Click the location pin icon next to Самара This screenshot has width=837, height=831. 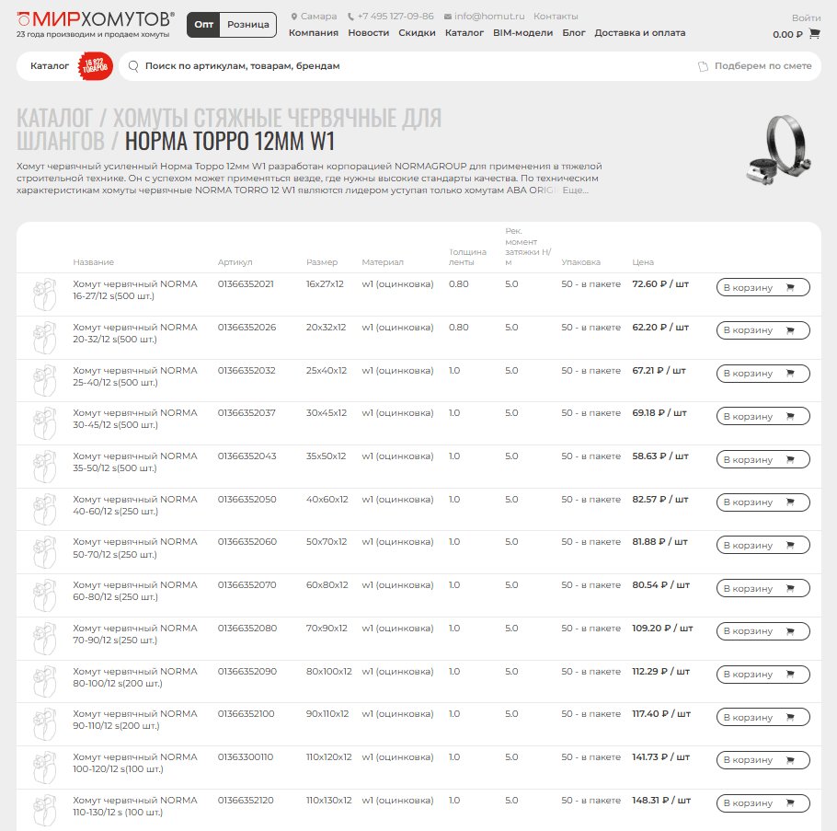coord(293,17)
